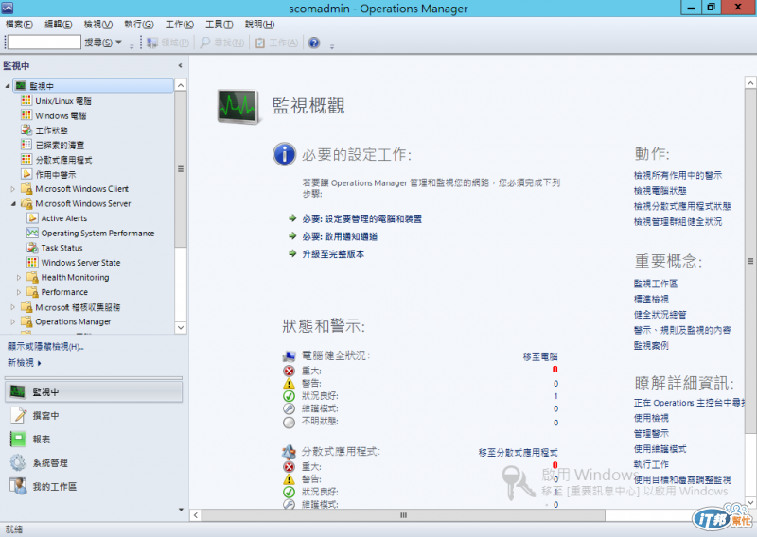Click the main pane scroll up arrow

coord(750,83)
